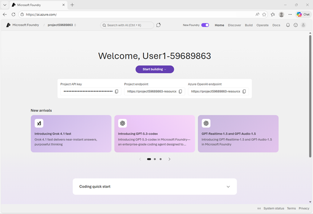313x214 pixels.
Task: Copy the Project API key
Action: pos(117,91)
